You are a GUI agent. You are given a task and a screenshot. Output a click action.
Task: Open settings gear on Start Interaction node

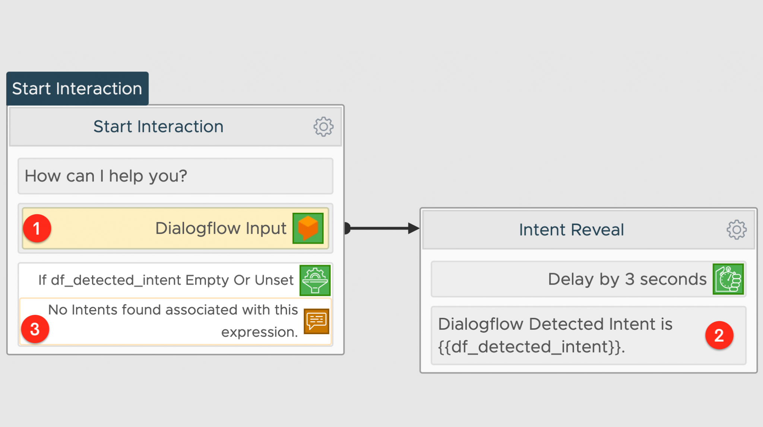323,126
